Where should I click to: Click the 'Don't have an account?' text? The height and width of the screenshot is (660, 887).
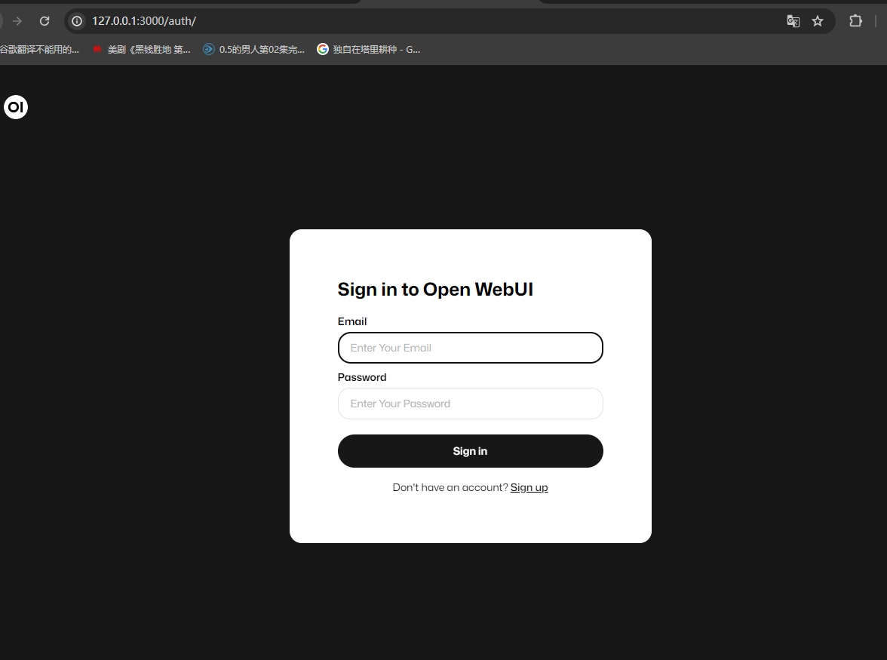pos(450,487)
